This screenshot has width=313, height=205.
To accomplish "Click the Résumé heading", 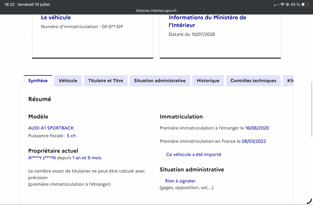I will pos(40,99).
